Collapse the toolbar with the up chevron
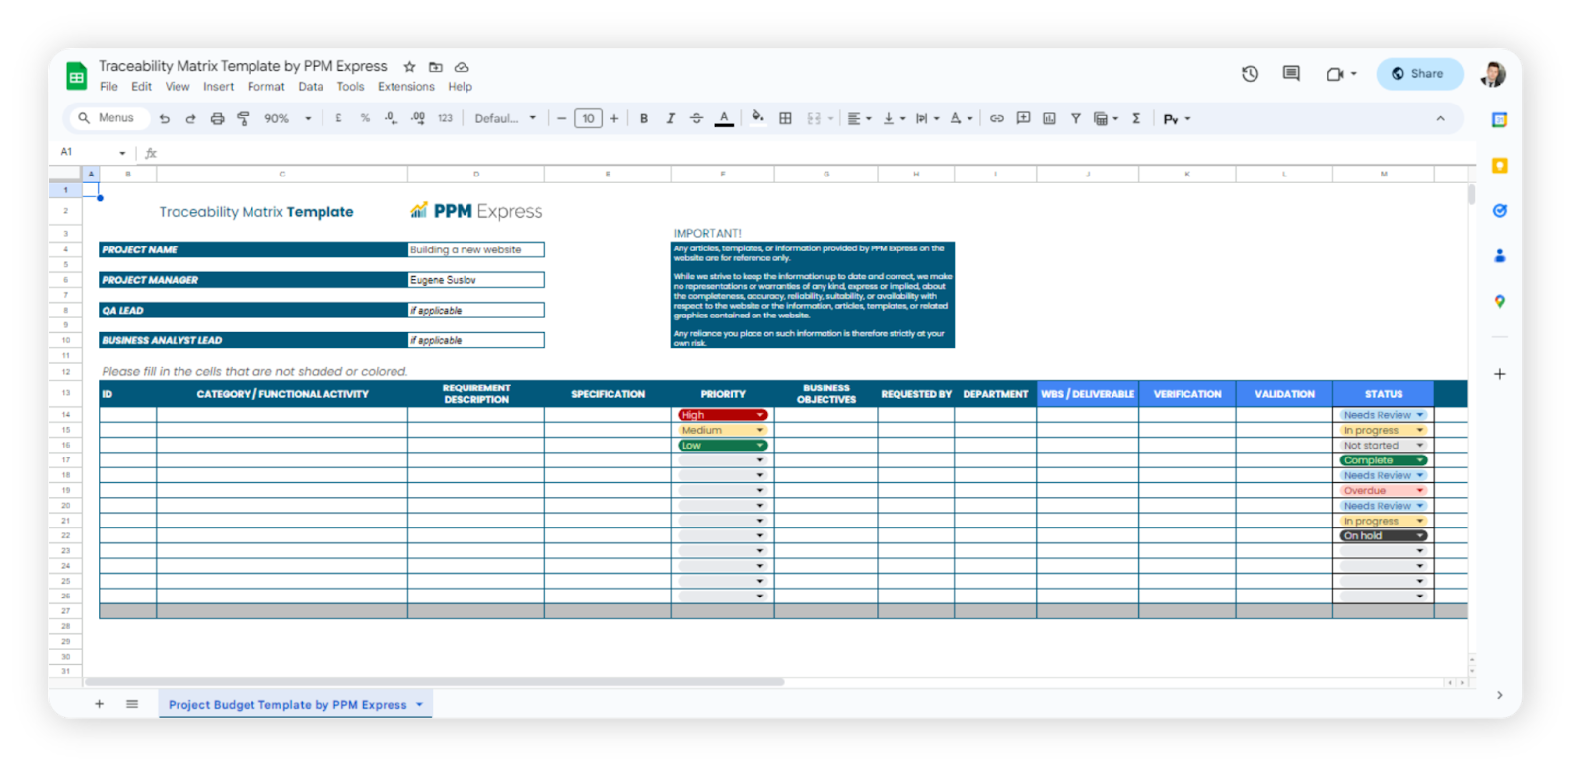The height and width of the screenshot is (773, 1578). pyautogui.click(x=1440, y=118)
